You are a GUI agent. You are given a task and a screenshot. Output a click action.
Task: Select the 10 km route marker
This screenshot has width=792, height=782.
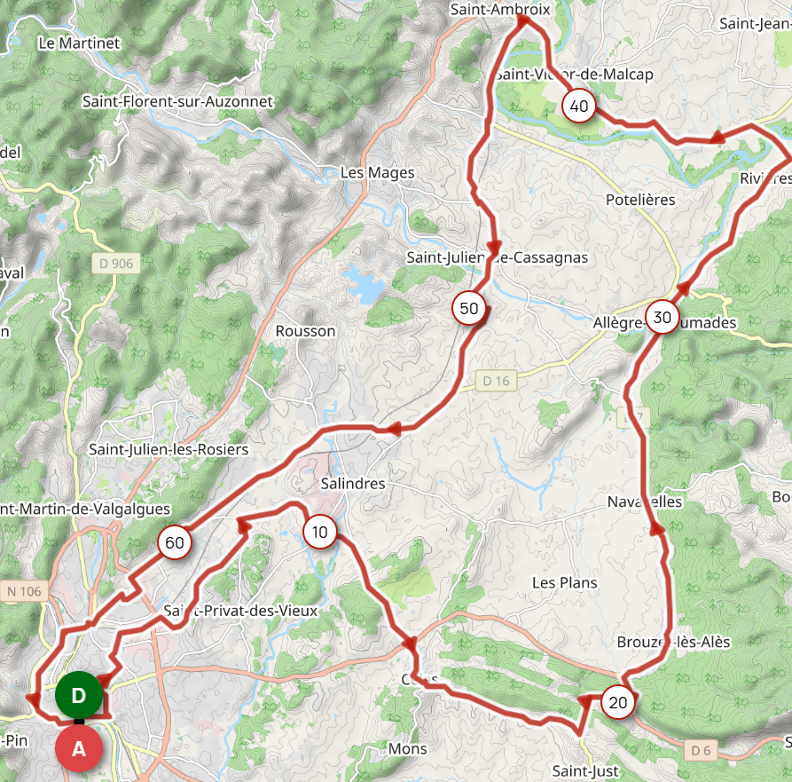pos(320,532)
